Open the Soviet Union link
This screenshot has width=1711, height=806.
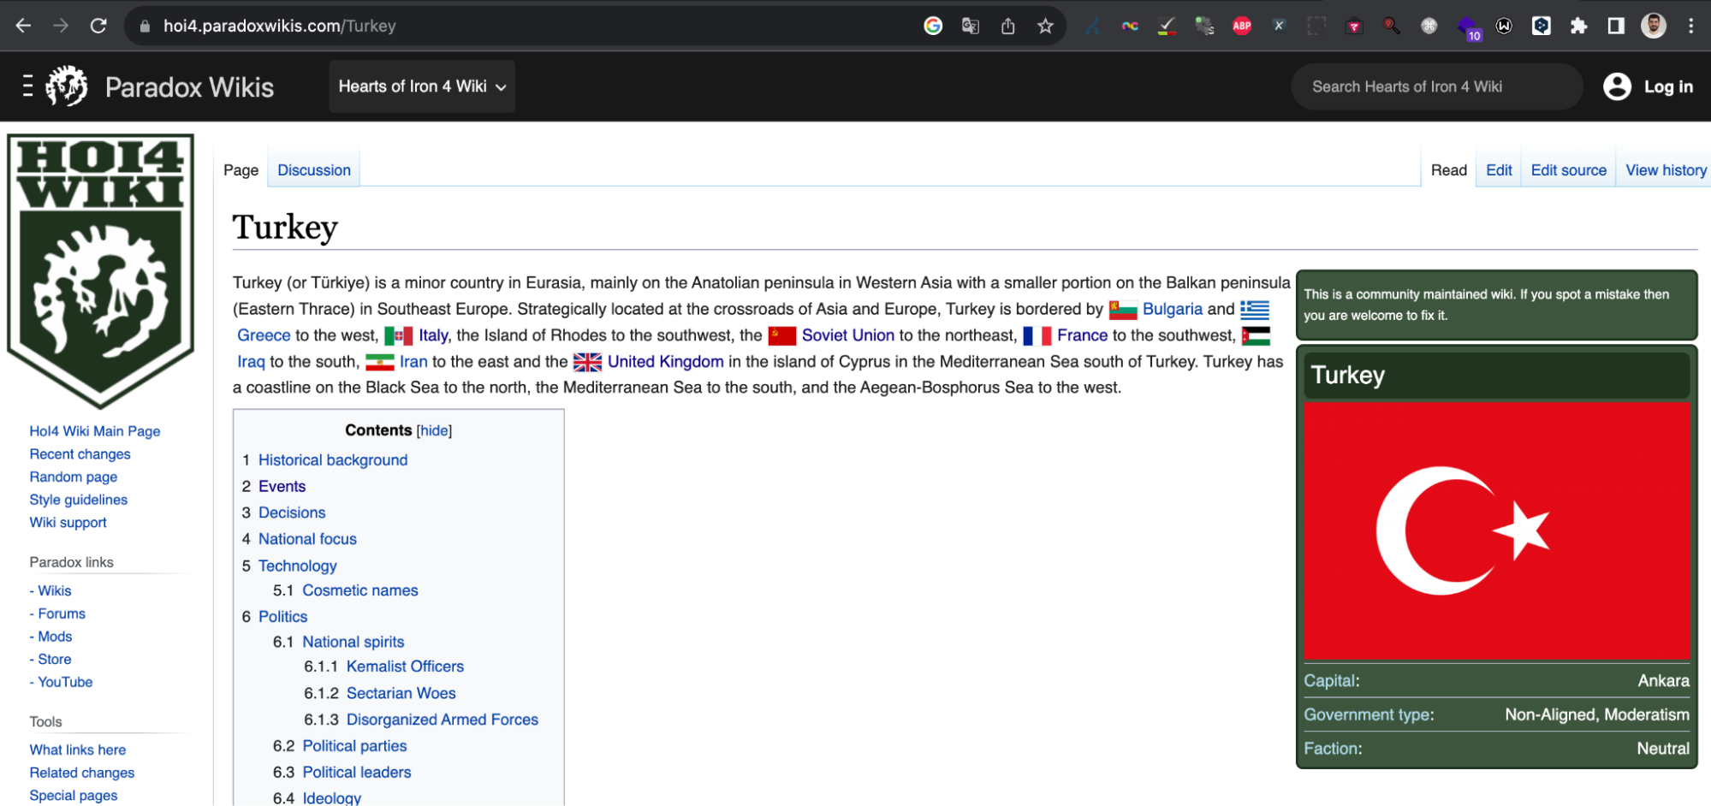847,336
